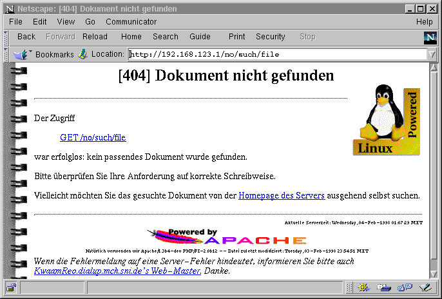Follow the Homepage des Servers link
This screenshot has height=299, width=442.
(x=282, y=195)
